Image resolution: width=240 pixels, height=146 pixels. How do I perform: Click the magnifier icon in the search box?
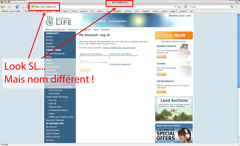(x=232, y=7)
